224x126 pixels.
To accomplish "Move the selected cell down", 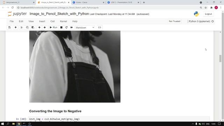I will pyautogui.click(x=45, y=27).
